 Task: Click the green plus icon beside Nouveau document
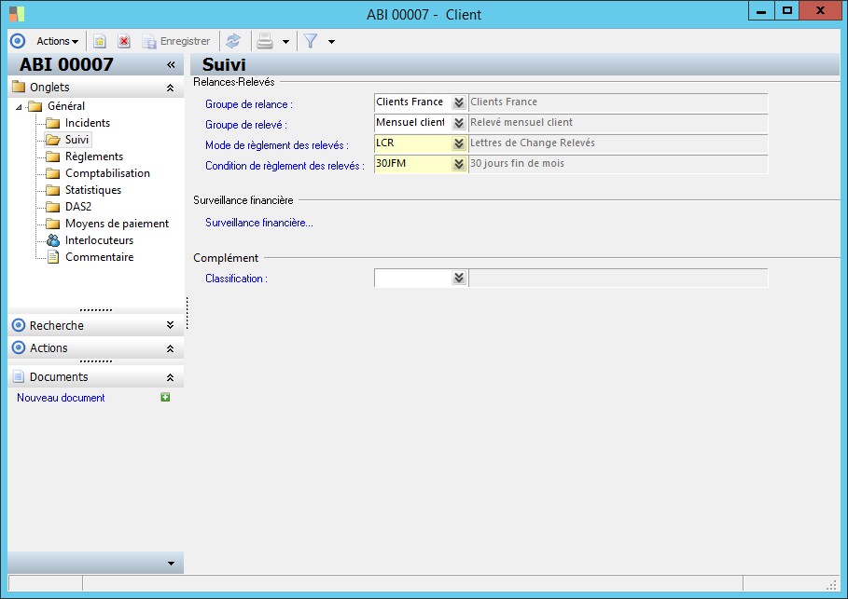pos(165,398)
